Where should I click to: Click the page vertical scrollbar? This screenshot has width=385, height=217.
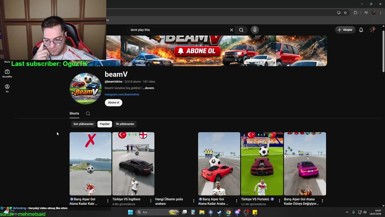coord(383,51)
